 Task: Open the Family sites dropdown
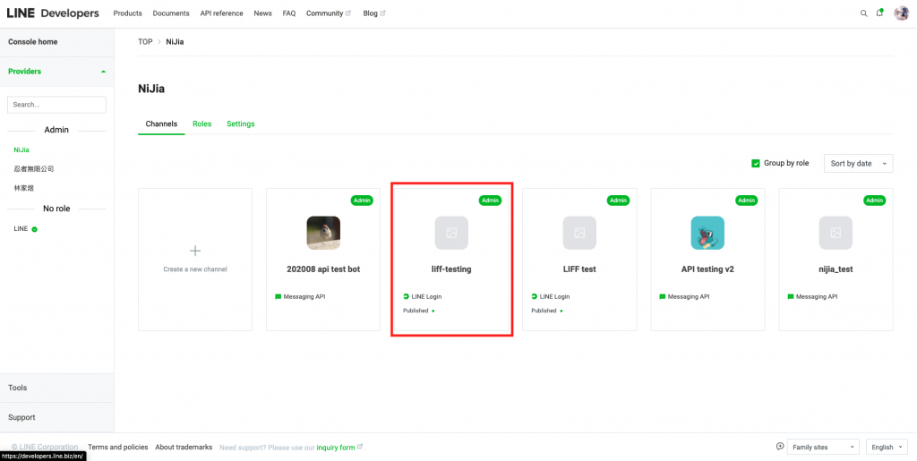click(824, 447)
